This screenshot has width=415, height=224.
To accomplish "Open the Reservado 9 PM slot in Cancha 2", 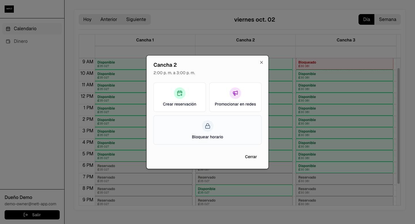I will pyautogui.click(x=244, y=201).
